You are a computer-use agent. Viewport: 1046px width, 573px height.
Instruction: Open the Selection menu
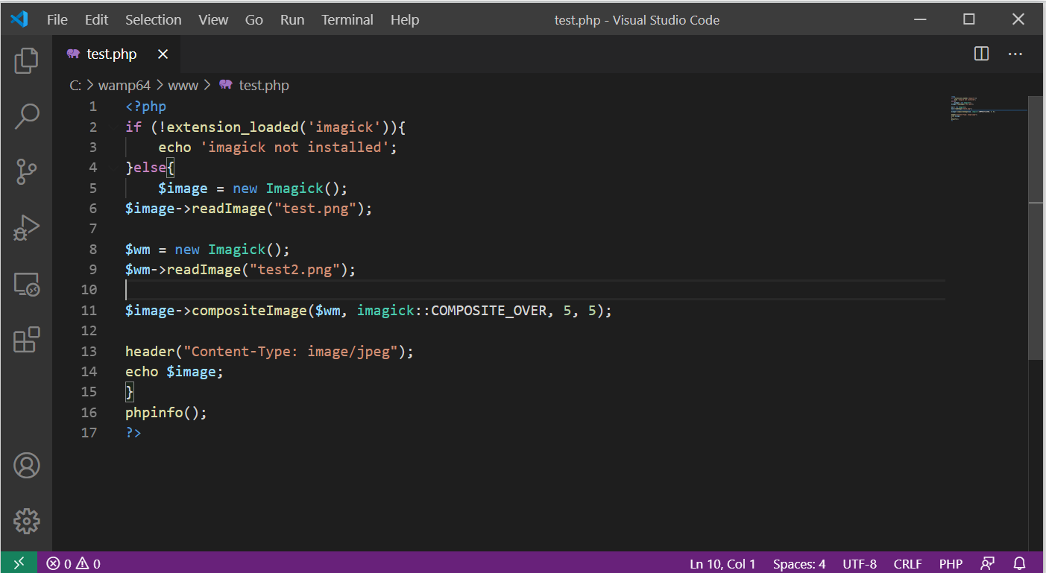pyautogui.click(x=154, y=20)
